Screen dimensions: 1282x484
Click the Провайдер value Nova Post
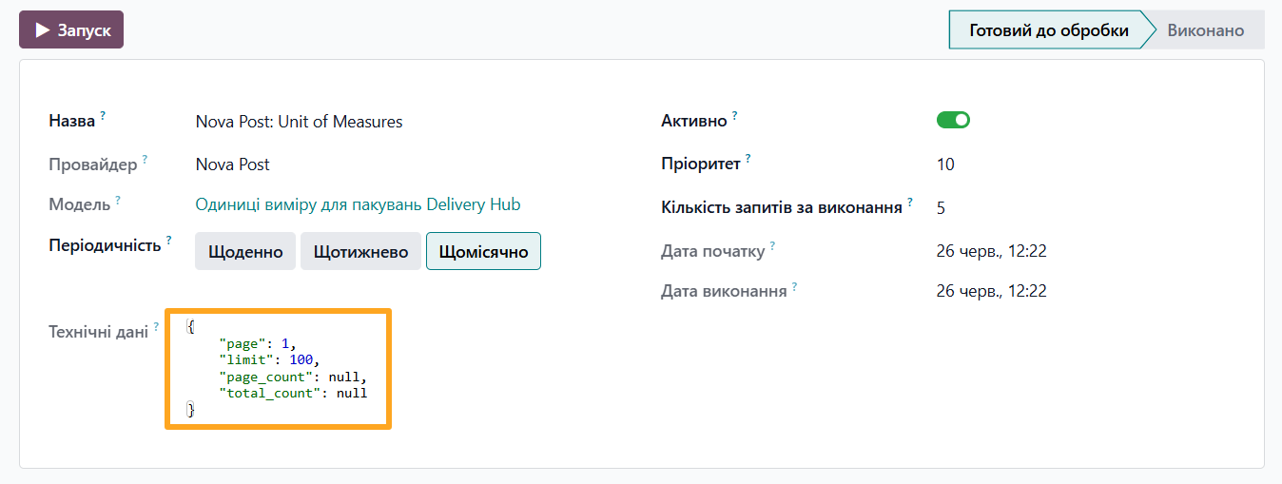tap(232, 165)
